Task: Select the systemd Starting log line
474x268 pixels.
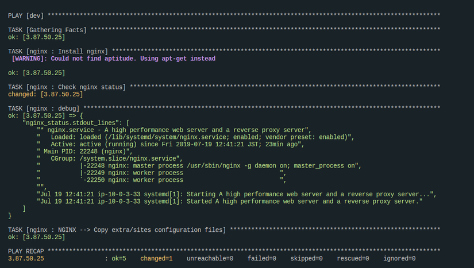Action: 237,195
